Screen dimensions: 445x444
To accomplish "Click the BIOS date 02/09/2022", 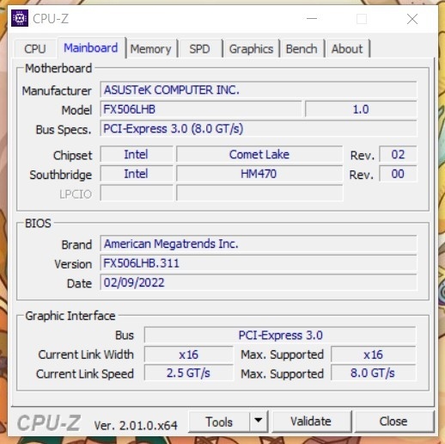I will pos(259,282).
